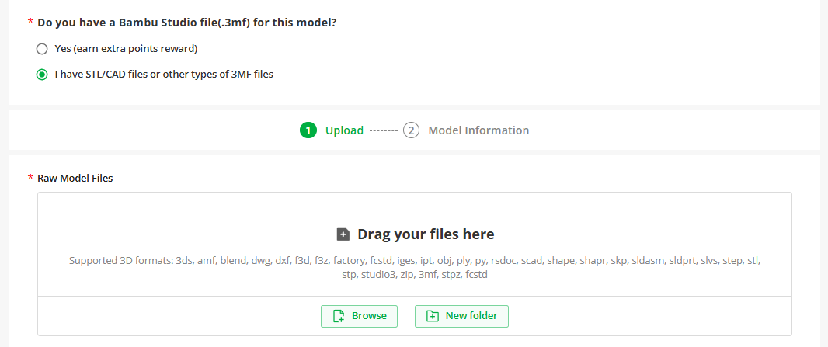Switch to the Upload step
Viewport: 828px width, 347px height.
344,130
